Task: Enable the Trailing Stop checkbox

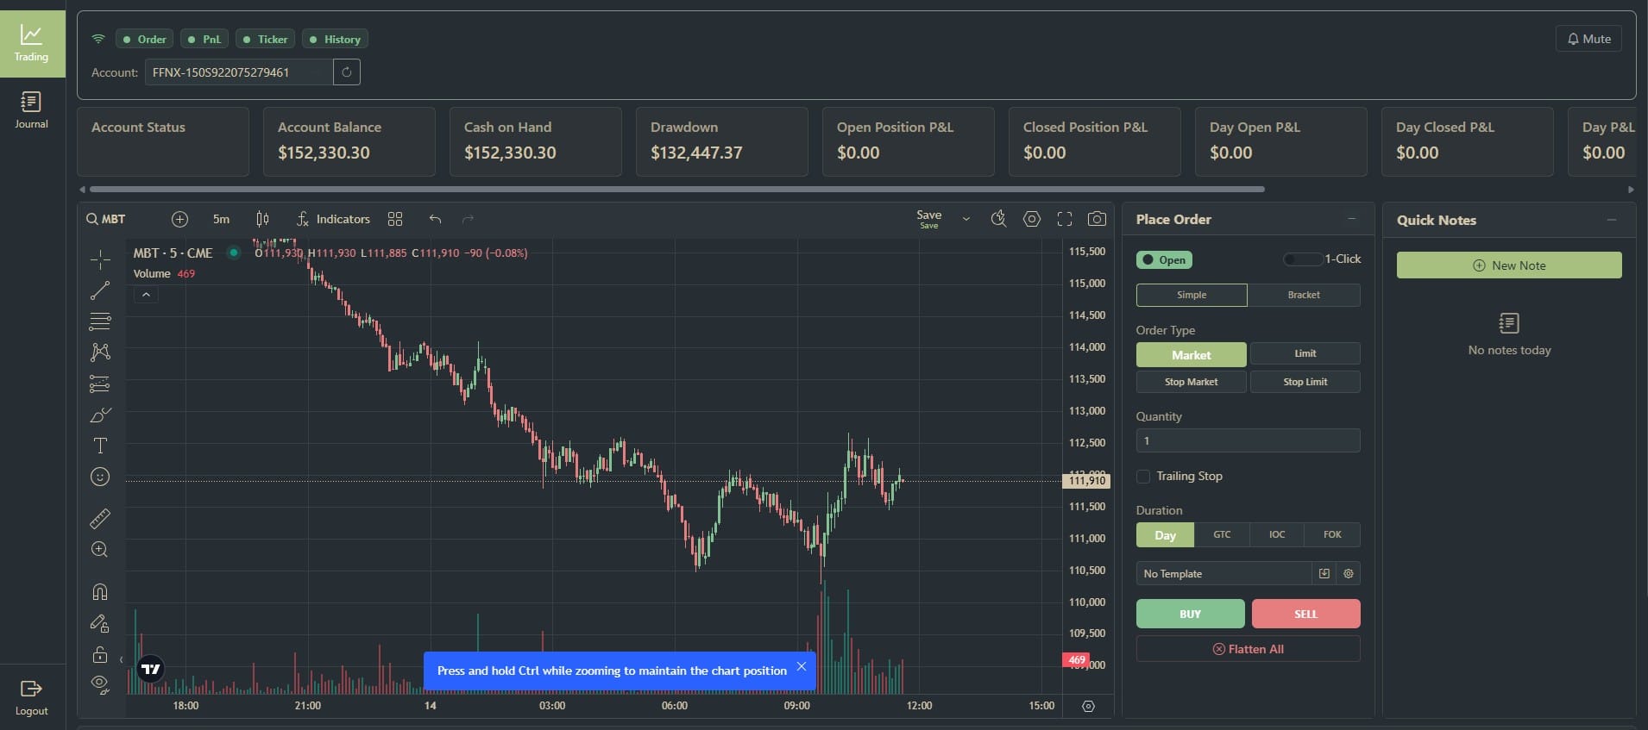Action: [x=1143, y=477]
